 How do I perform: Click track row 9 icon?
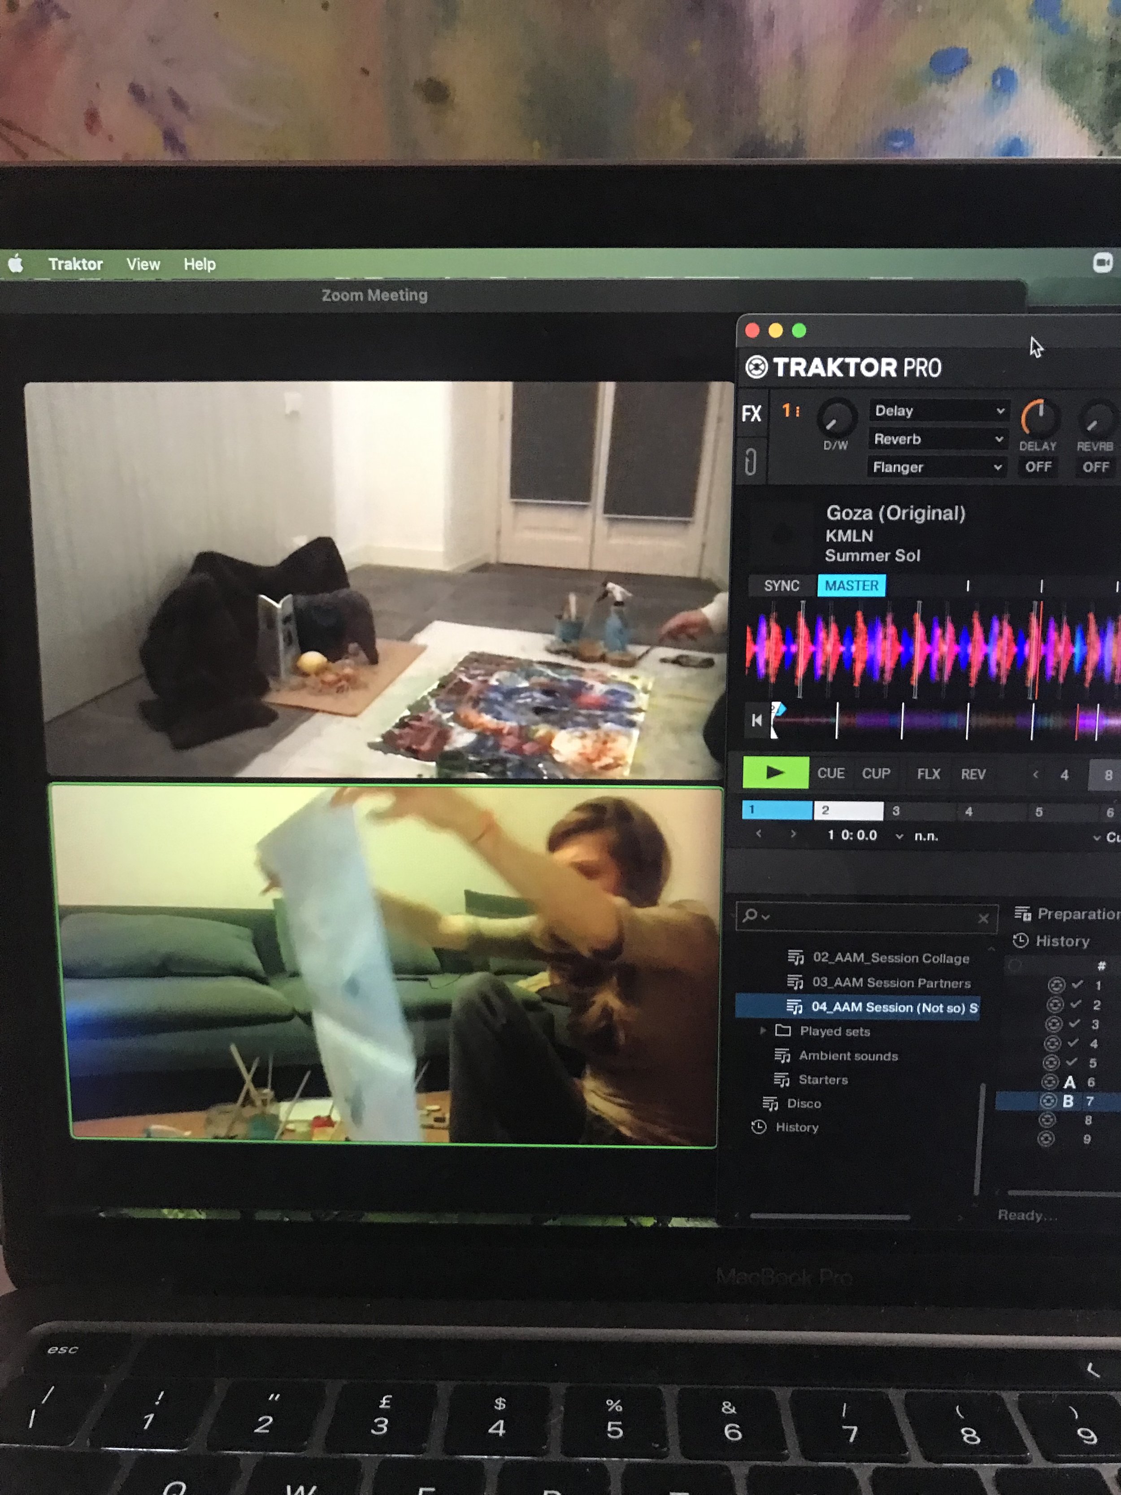click(1046, 1139)
